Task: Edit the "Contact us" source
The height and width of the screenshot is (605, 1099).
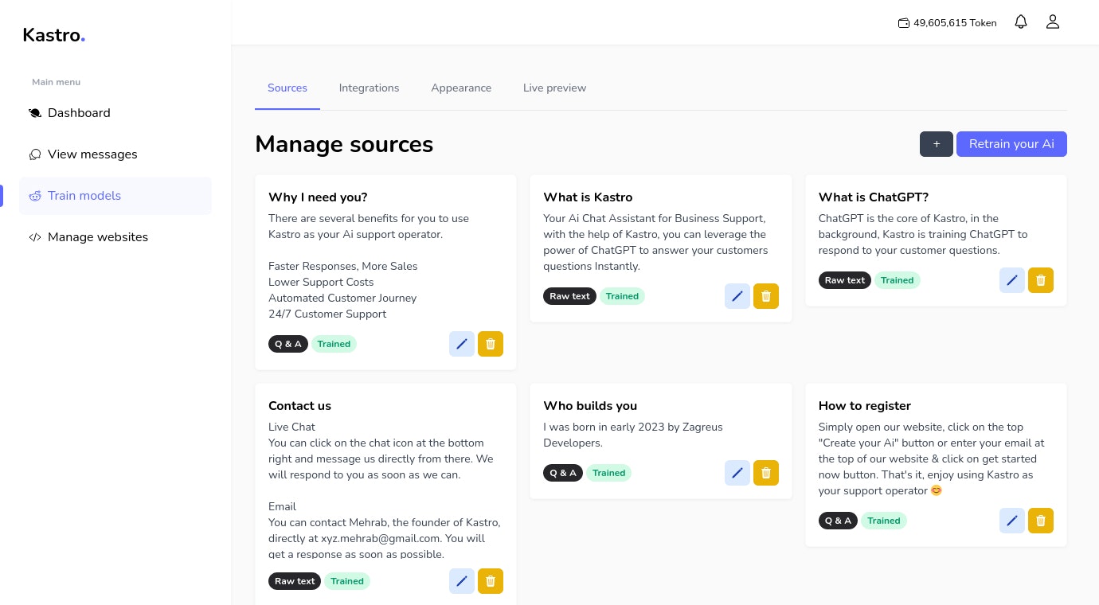Action: click(462, 581)
